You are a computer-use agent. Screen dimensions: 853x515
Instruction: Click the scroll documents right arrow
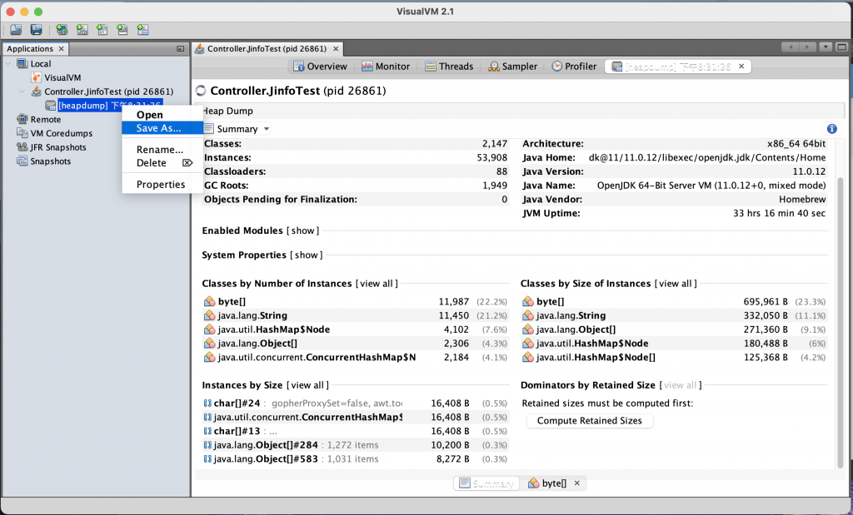click(808, 47)
